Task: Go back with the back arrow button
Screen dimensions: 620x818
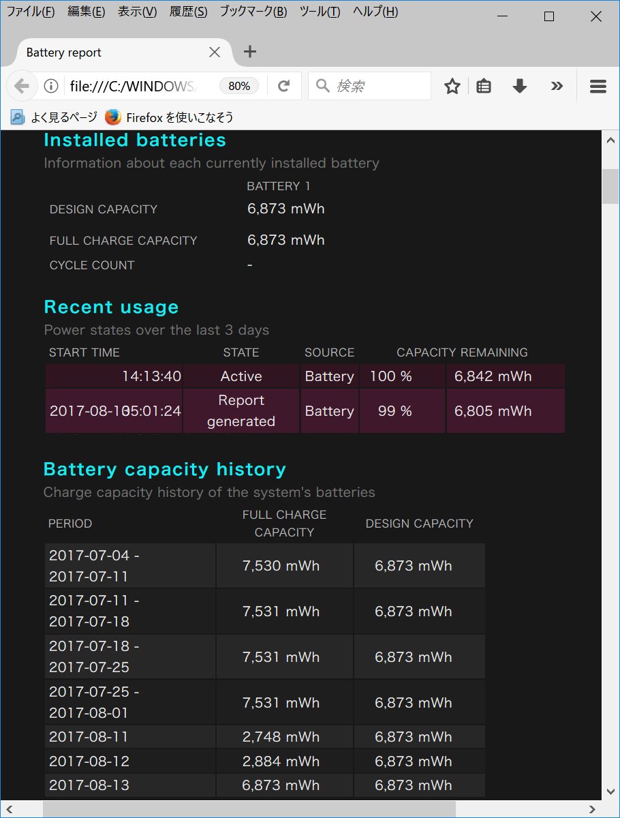Action: (21, 86)
